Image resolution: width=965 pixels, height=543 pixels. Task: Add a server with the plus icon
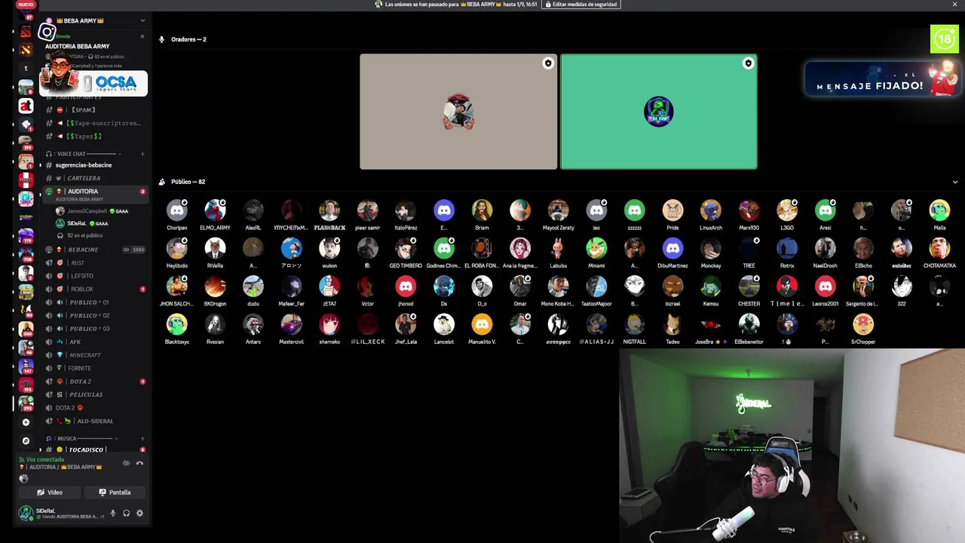coord(26,422)
